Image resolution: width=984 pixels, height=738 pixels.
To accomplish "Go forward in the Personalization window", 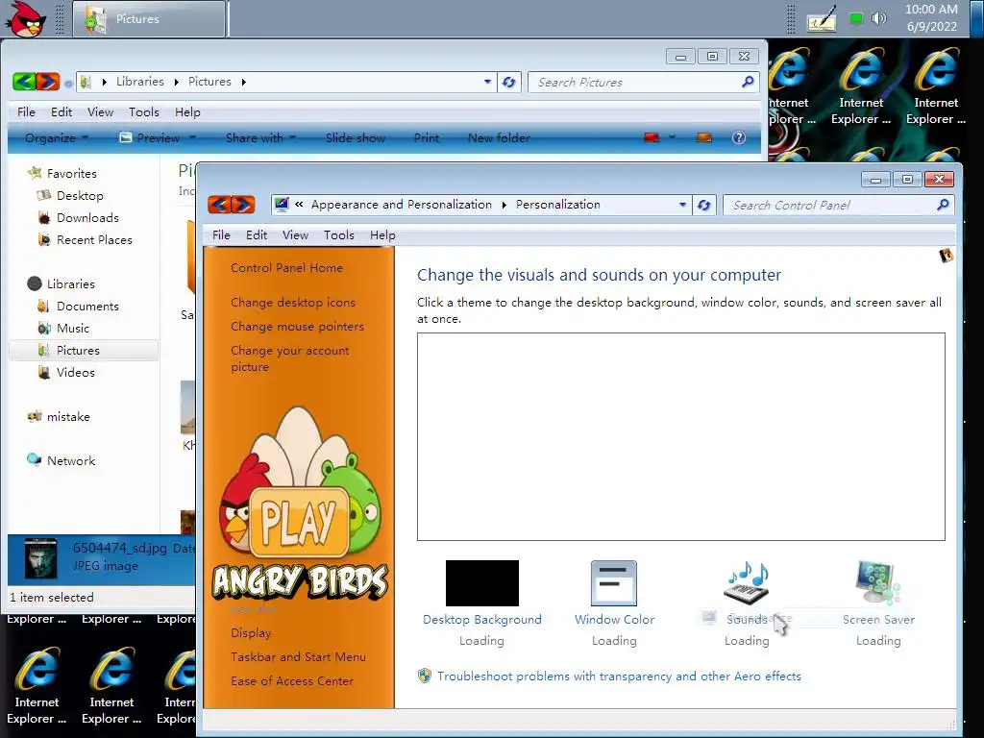I will point(243,205).
